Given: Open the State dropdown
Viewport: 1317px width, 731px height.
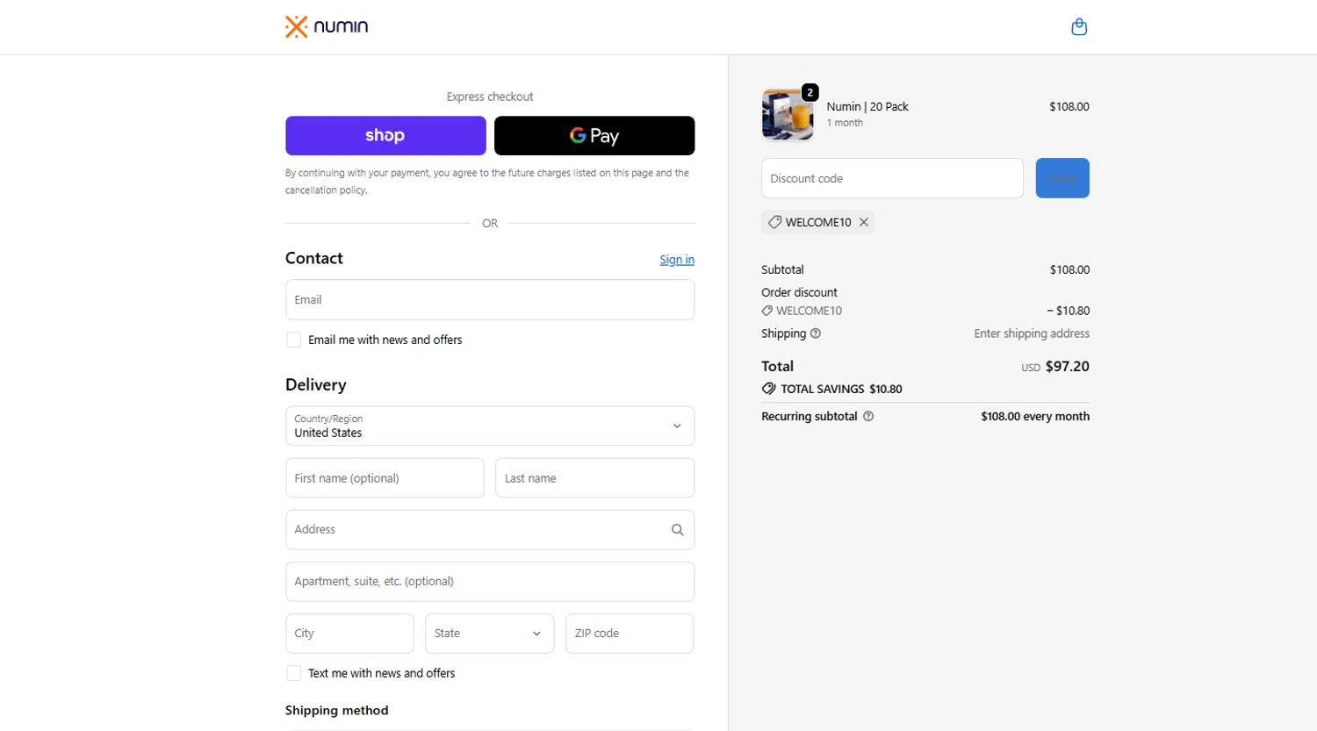Looking at the screenshot, I should coord(489,634).
